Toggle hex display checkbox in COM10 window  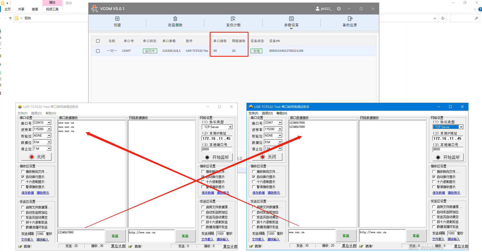coord(23,182)
